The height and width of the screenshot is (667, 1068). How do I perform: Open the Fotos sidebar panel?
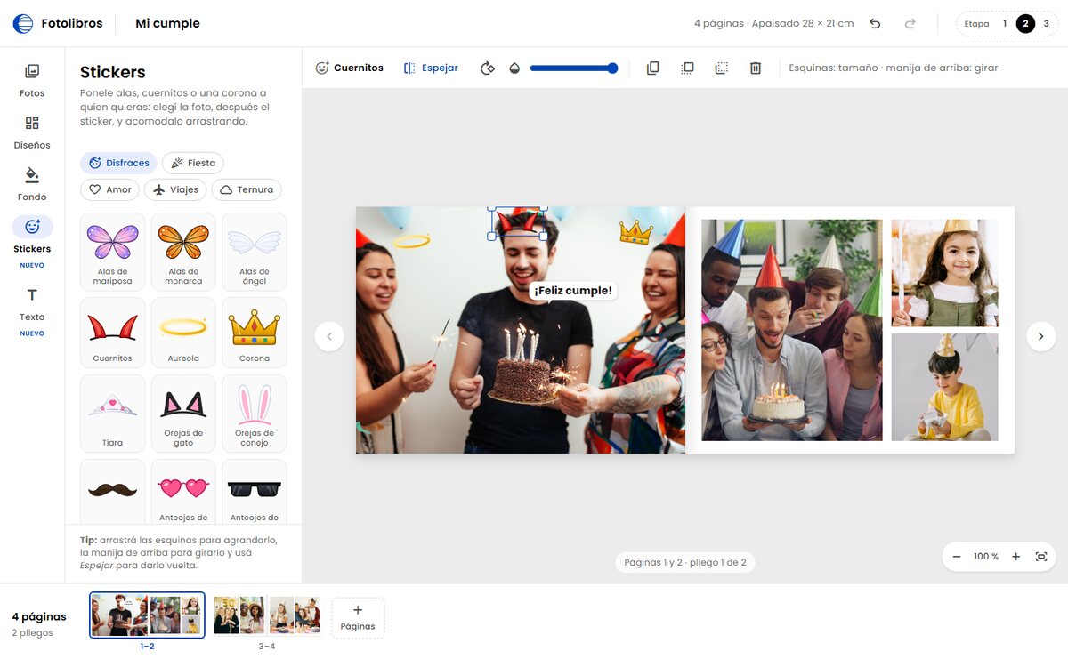tap(32, 79)
